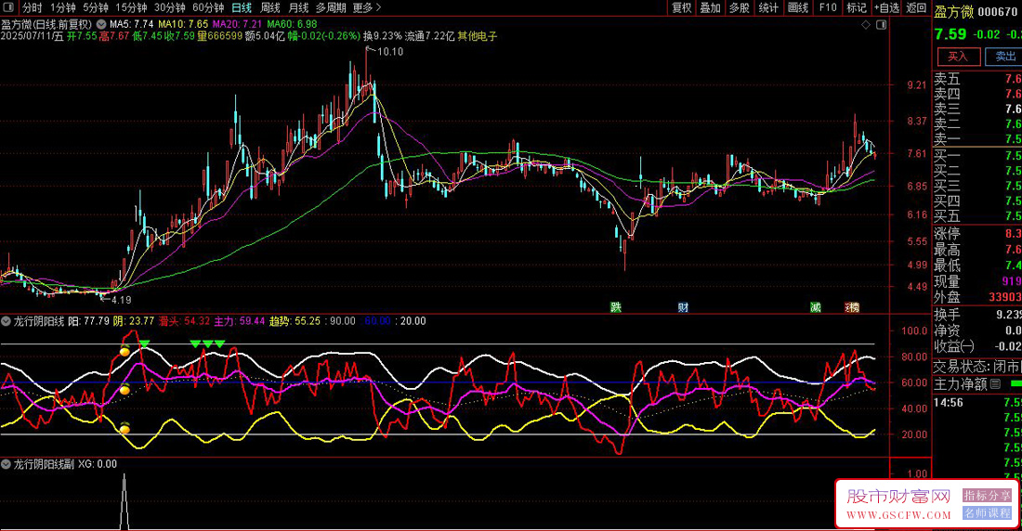
Task: Switch to the 30分钟 period tab
Action: click(169, 7)
